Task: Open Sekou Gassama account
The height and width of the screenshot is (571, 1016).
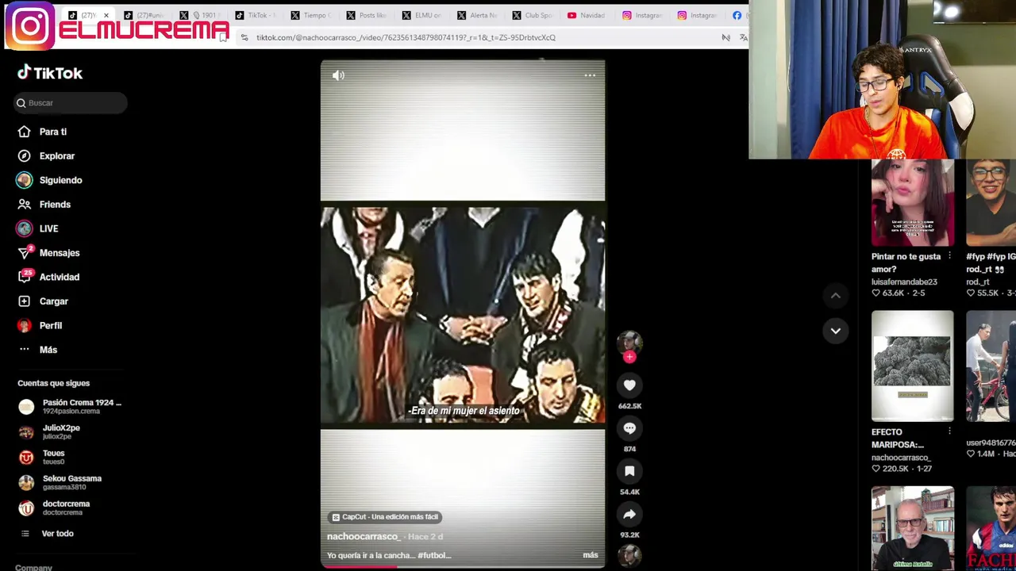Action: (60, 483)
